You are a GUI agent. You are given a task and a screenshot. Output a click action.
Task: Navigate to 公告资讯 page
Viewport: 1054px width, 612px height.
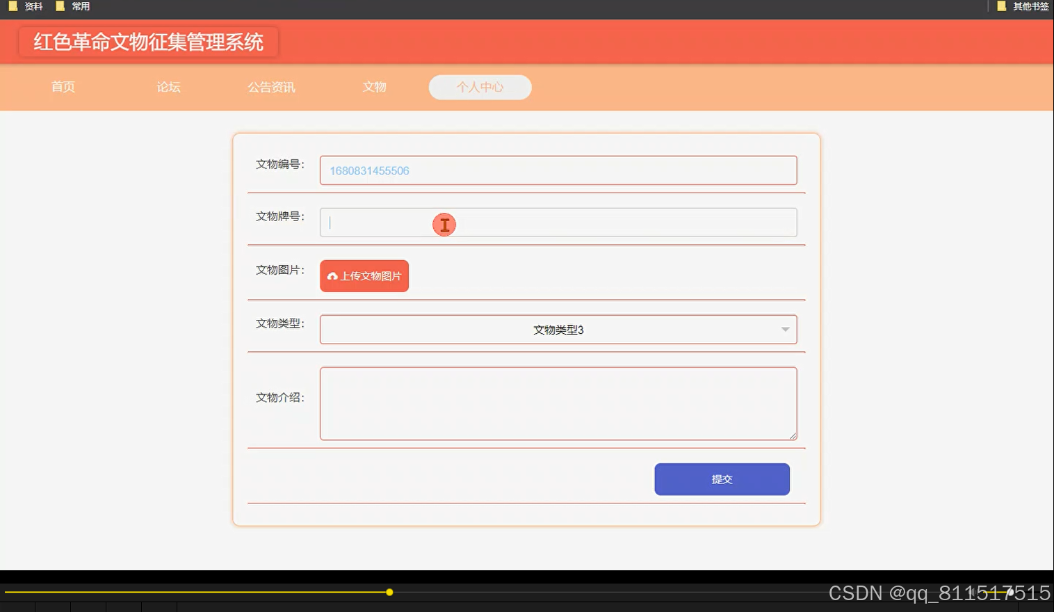coord(271,87)
